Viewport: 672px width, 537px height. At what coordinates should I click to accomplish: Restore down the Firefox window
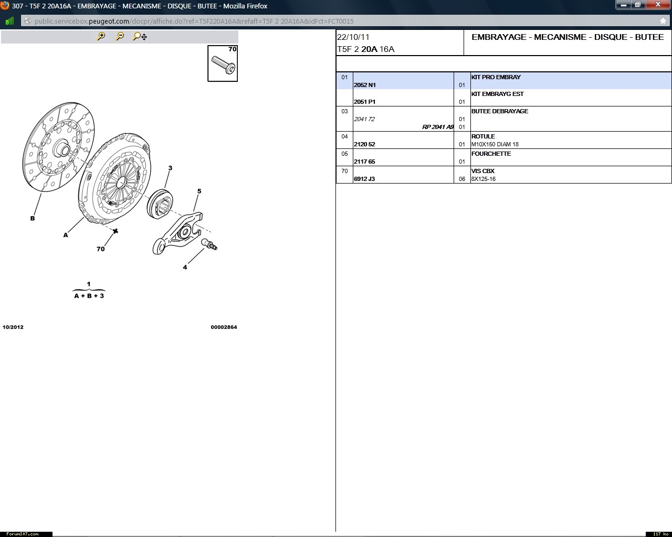tap(637, 5)
